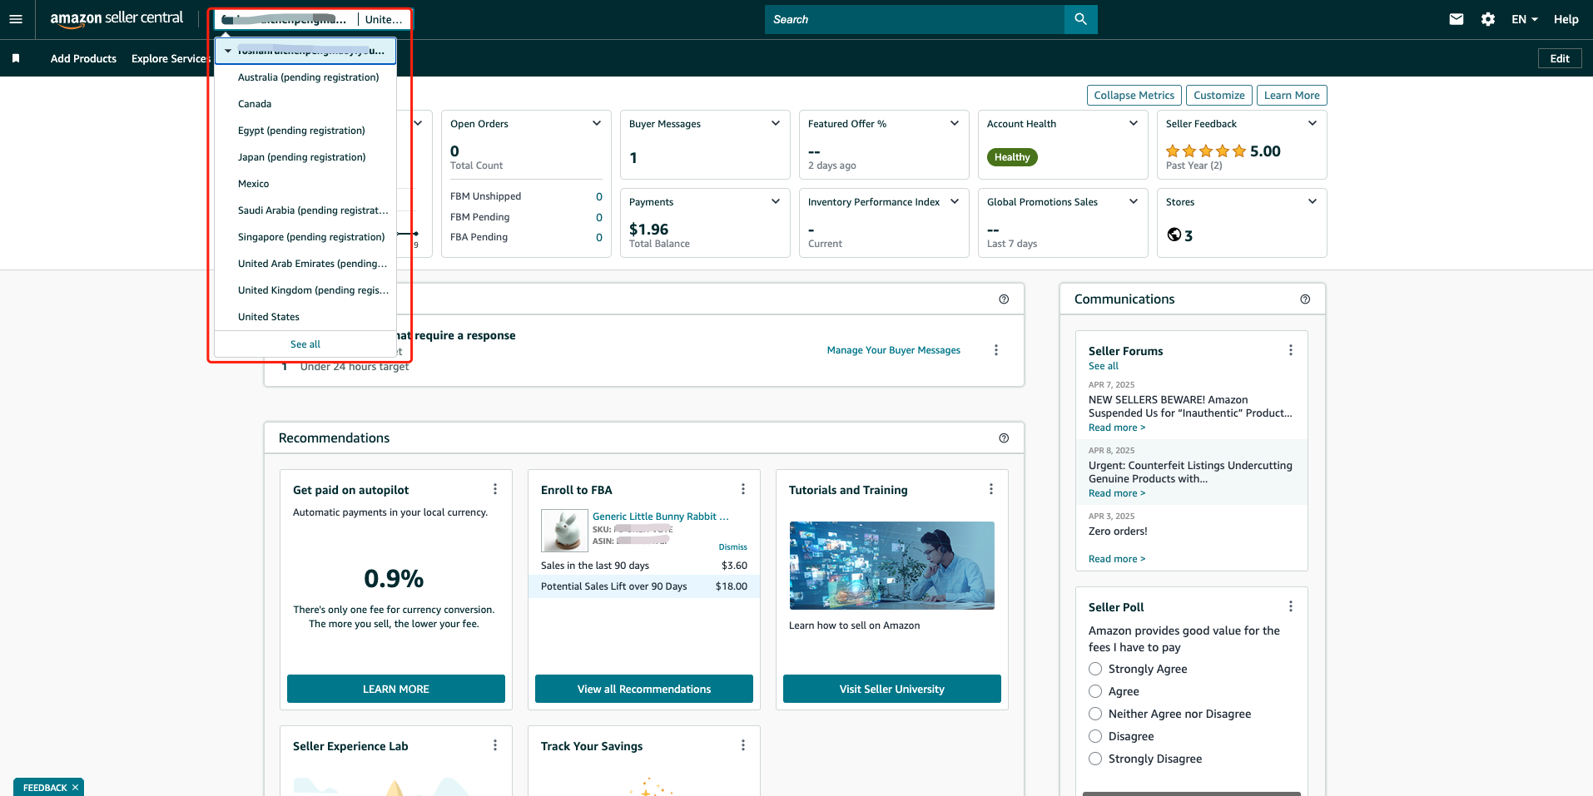This screenshot has width=1593, height=796.
Task: Select Strongly Agree poll option
Action: click(1095, 669)
